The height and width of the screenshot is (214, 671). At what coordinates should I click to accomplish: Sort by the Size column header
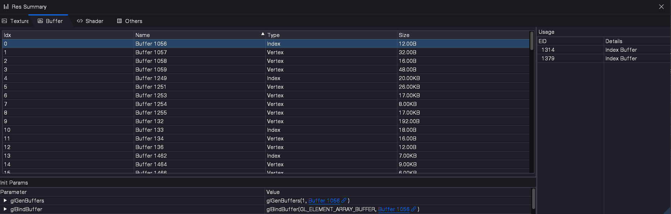tap(463, 35)
